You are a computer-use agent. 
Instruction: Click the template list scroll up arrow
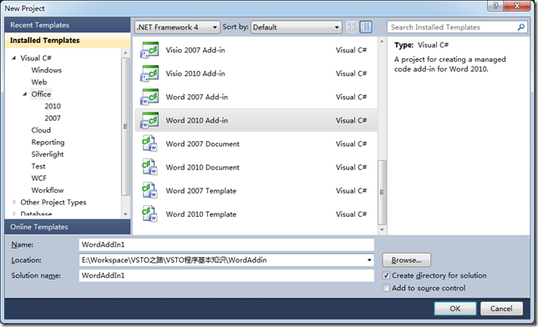point(382,42)
